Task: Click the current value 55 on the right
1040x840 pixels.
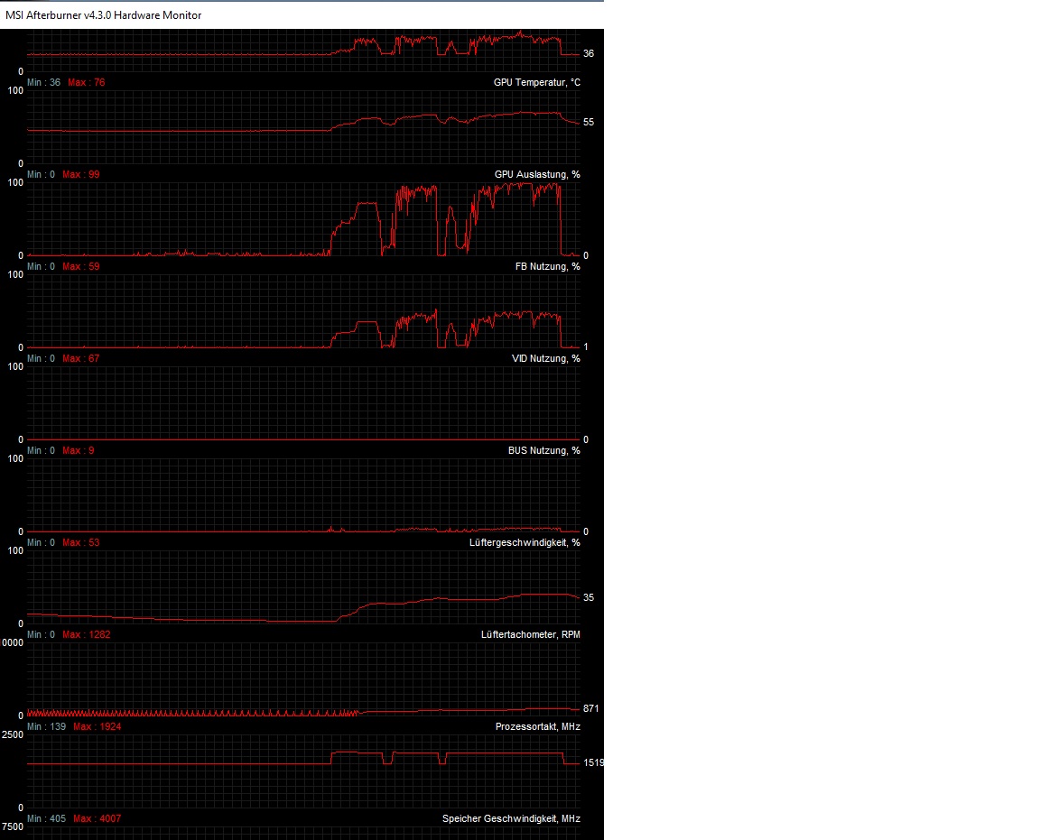Action: pyautogui.click(x=589, y=122)
